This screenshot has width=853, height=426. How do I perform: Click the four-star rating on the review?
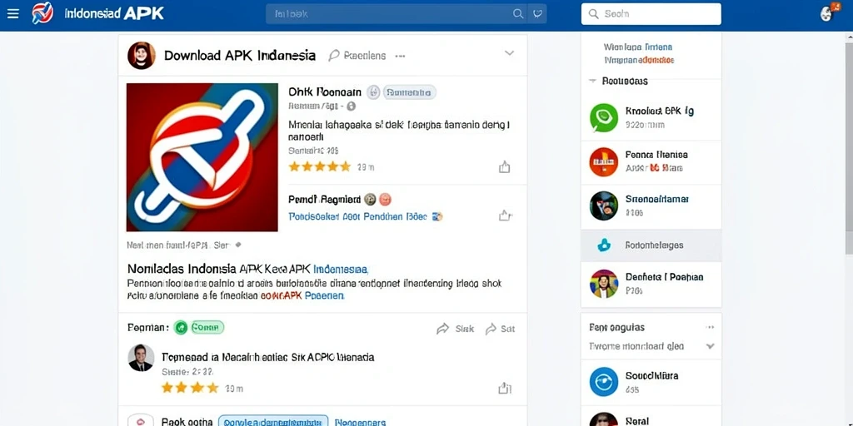click(x=190, y=388)
